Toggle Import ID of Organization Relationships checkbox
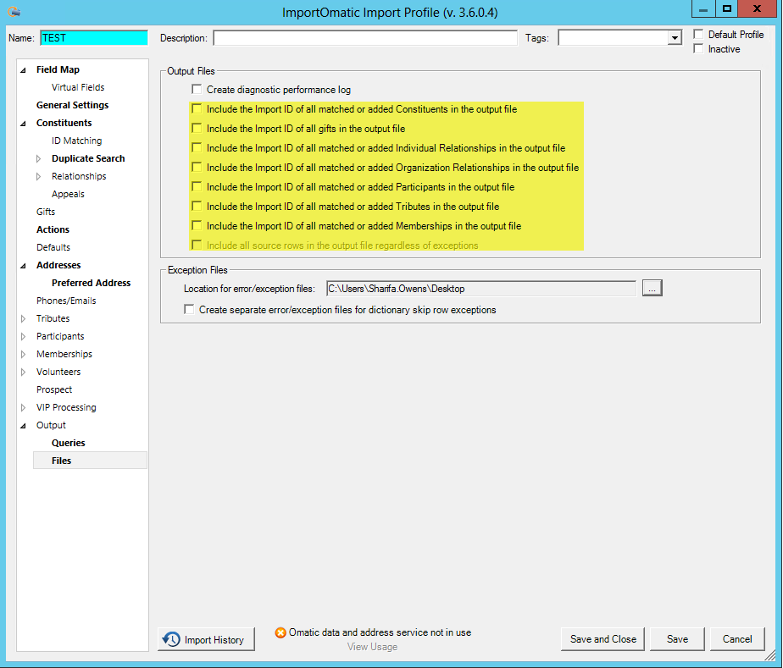Image resolution: width=783 pixels, height=668 pixels. (x=197, y=167)
